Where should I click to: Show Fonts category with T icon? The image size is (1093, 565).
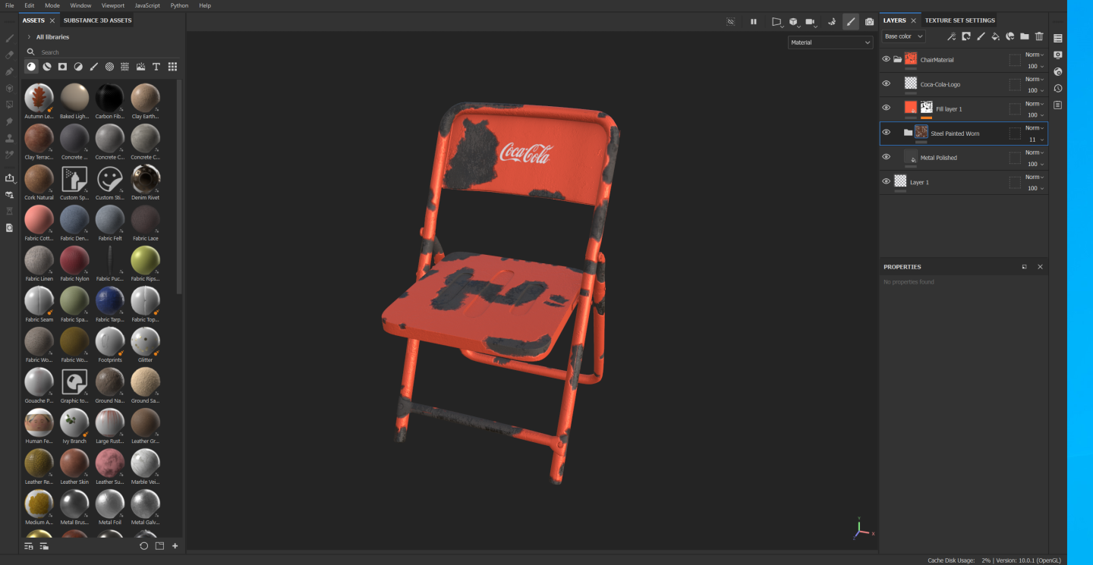click(x=156, y=67)
